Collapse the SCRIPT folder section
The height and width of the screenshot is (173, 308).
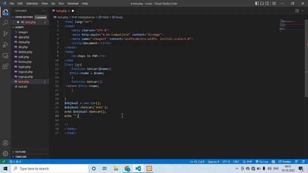(x=30, y=27)
